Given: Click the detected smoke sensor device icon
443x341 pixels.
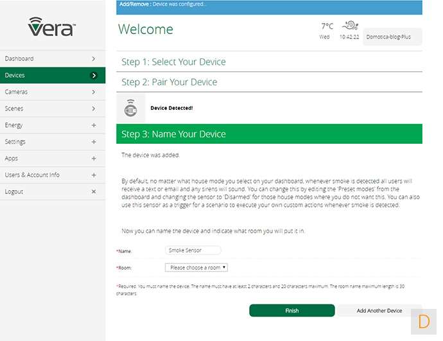Looking at the screenshot, I should coord(130,108).
